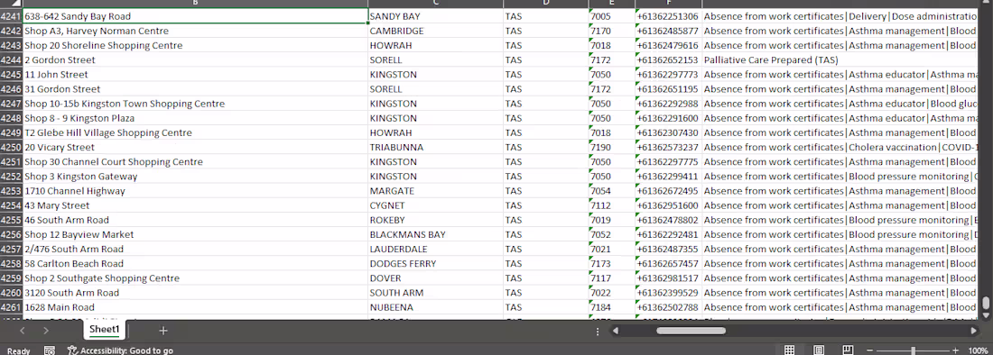The image size is (993, 355).
Task: Select row header 4256
Action: (x=12, y=234)
